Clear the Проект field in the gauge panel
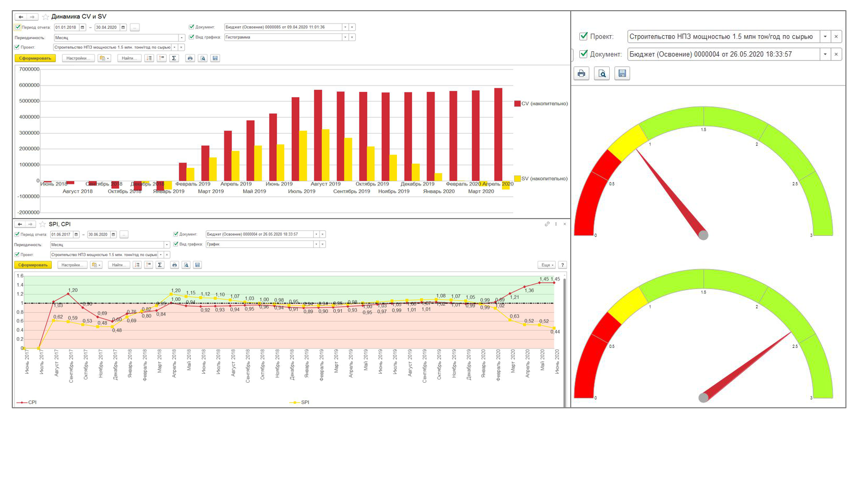Viewport: 855px width, 481px height. [836, 36]
